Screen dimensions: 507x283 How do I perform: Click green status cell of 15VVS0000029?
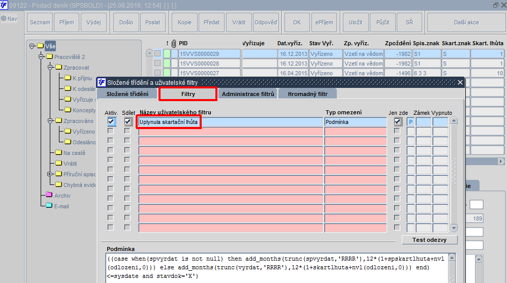click(167, 54)
